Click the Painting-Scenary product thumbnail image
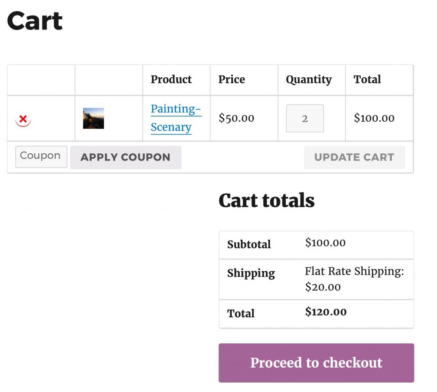The image size is (437, 392). (x=93, y=118)
